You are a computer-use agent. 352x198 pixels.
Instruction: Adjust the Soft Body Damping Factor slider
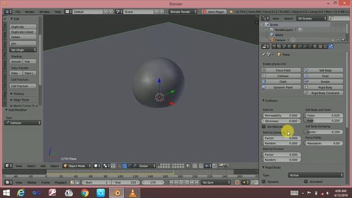pos(323,132)
